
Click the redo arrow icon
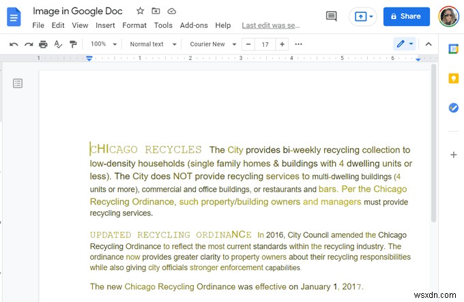click(x=29, y=44)
